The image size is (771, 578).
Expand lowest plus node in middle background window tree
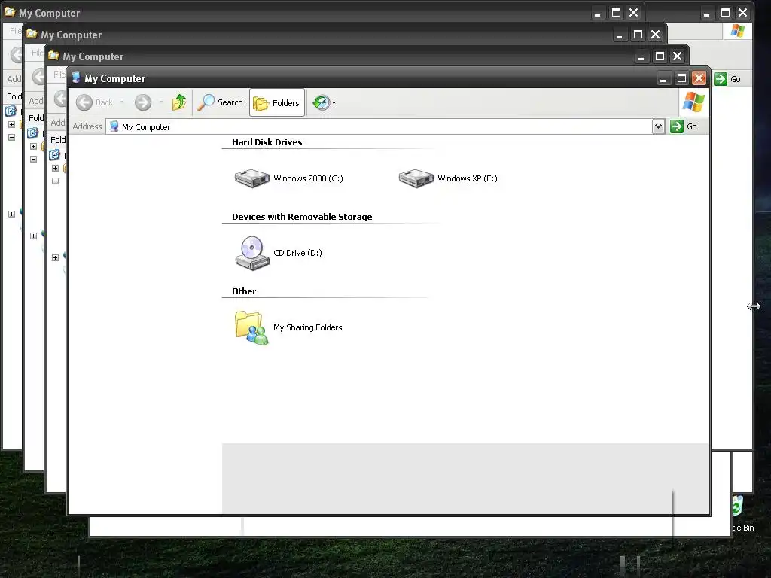[x=33, y=236]
